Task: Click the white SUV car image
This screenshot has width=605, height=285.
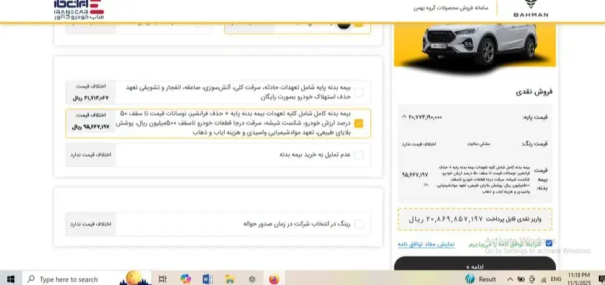Action: point(480,44)
